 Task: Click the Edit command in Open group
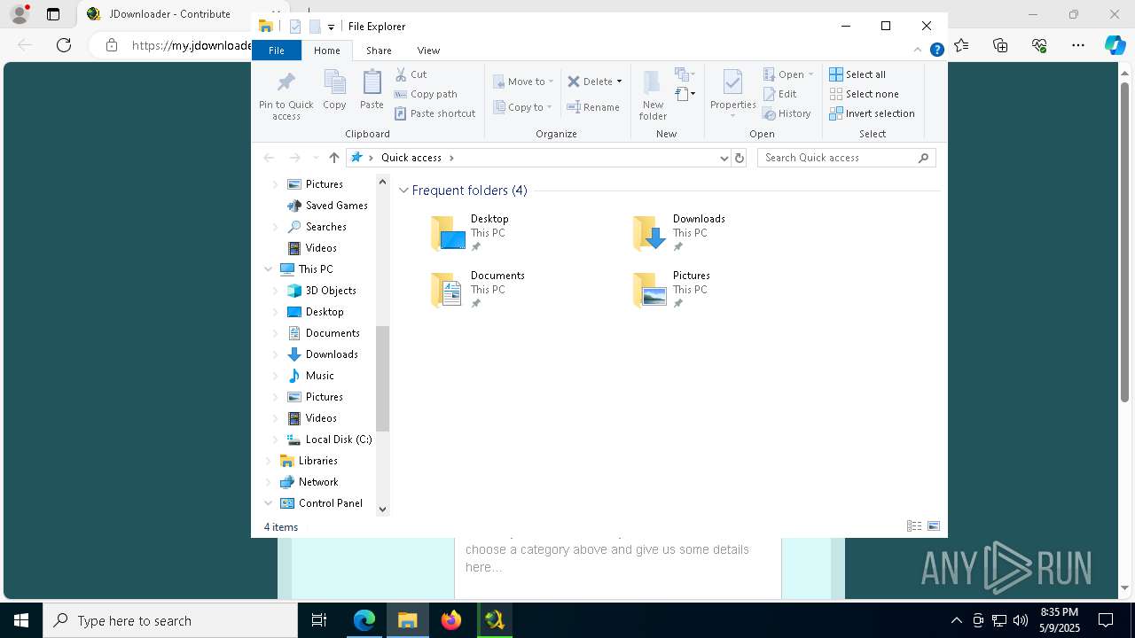point(779,94)
